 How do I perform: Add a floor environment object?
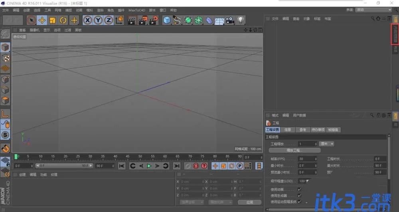tap(219, 20)
